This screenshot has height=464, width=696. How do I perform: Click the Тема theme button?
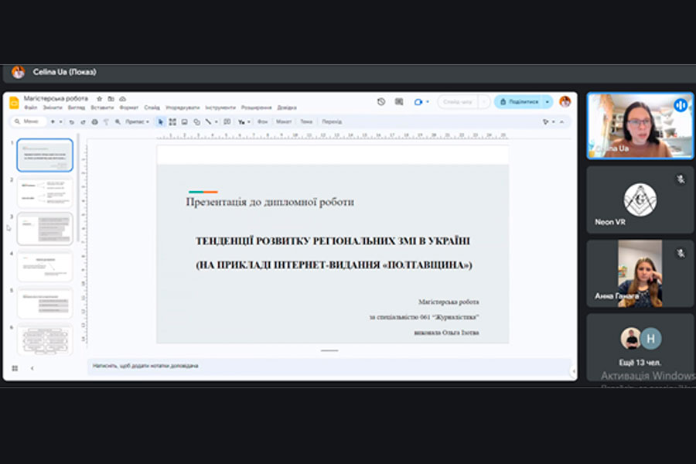pyautogui.click(x=306, y=121)
